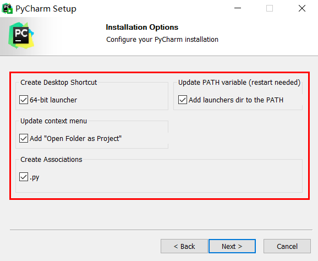This screenshot has width=318, height=261.
Task: Minimize the PyCharm Setup window
Action: (x=238, y=8)
